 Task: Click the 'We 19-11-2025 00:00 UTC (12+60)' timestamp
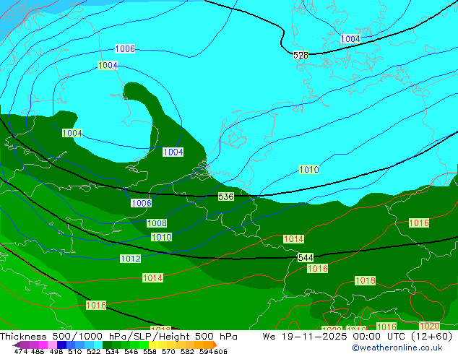(x=358, y=336)
